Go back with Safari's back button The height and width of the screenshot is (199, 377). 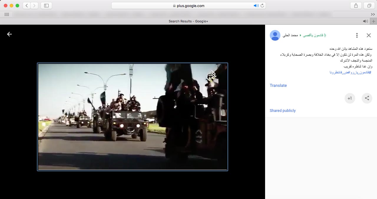(27, 6)
